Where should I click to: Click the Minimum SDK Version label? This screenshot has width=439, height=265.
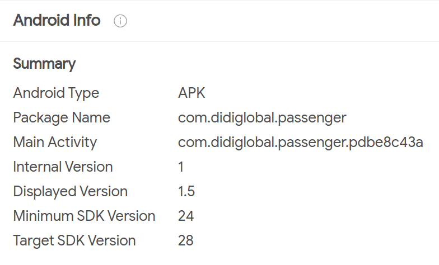tap(84, 216)
